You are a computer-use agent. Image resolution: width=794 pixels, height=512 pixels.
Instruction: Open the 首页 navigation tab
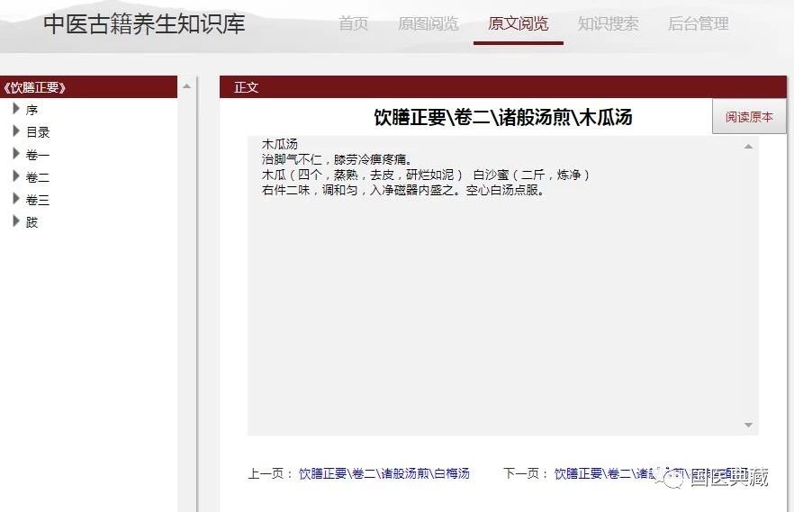point(353,23)
